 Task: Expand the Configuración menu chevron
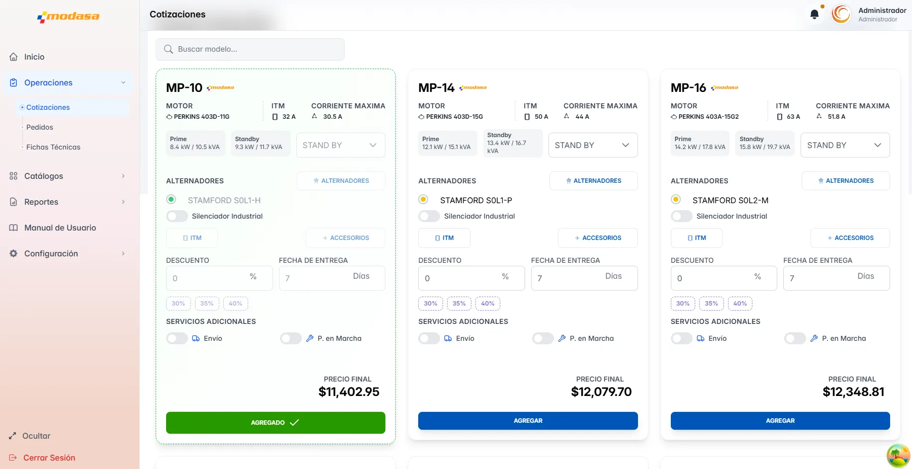[x=123, y=253]
